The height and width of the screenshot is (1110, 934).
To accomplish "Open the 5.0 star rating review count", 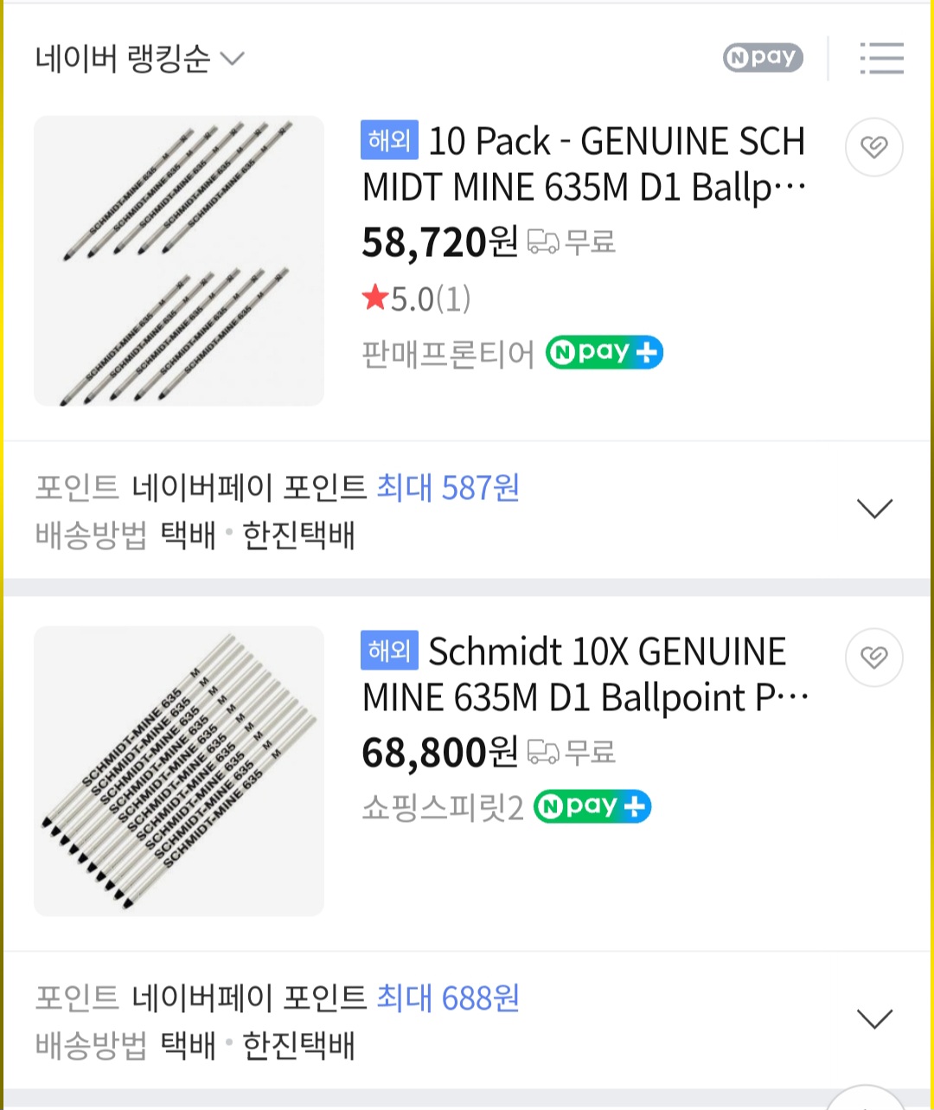I will pyautogui.click(x=417, y=299).
